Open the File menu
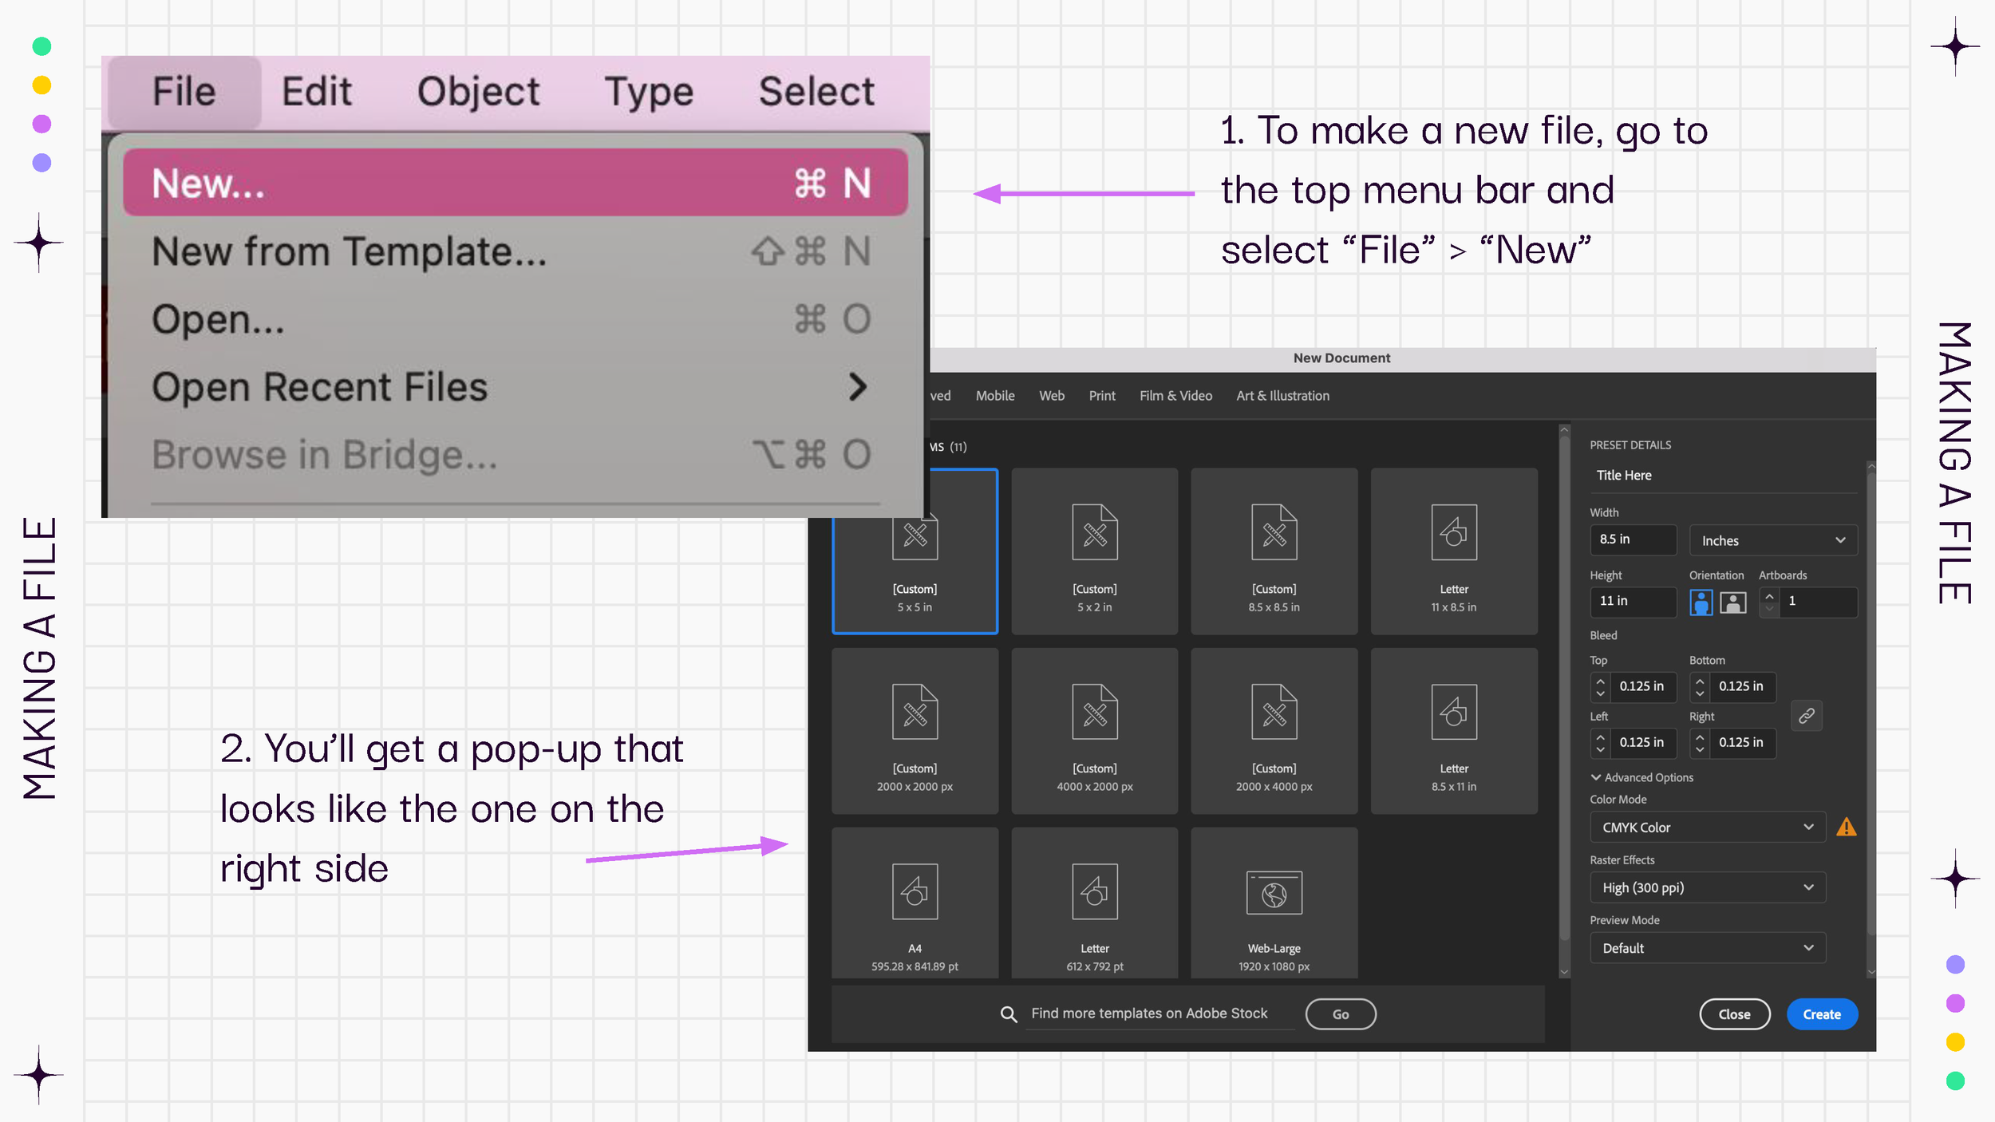The image size is (1995, 1122). click(x=183, y=90)
